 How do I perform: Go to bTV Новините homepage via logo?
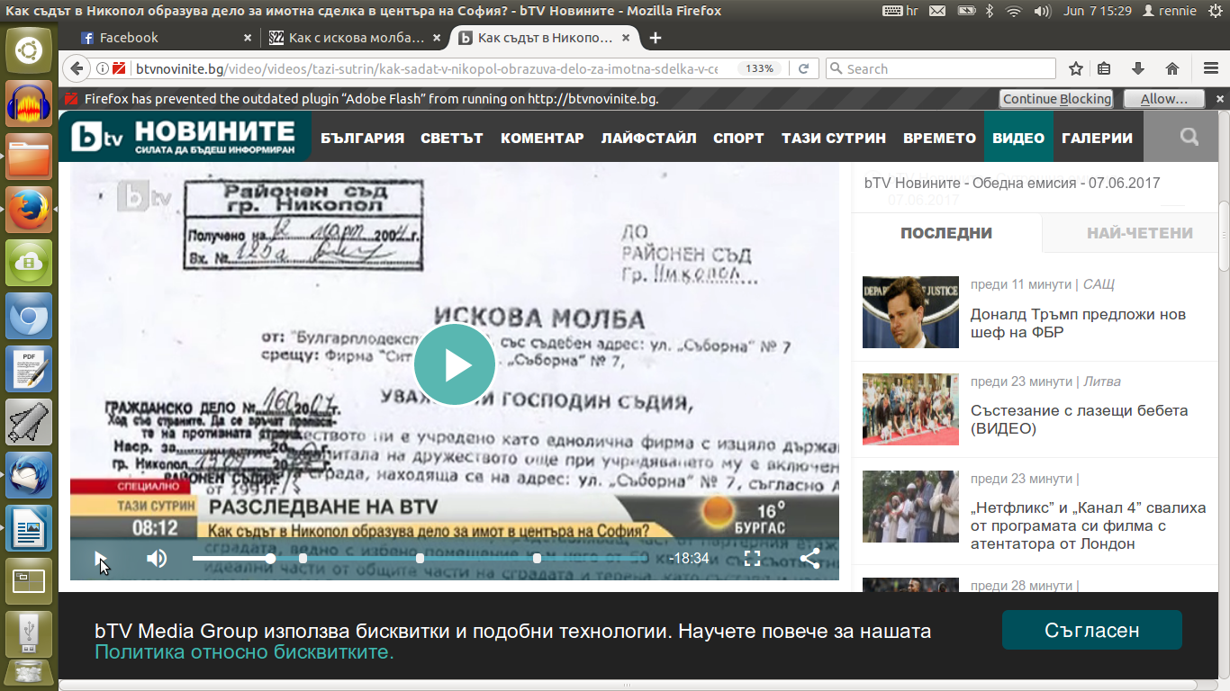click(x=185, y=137)
